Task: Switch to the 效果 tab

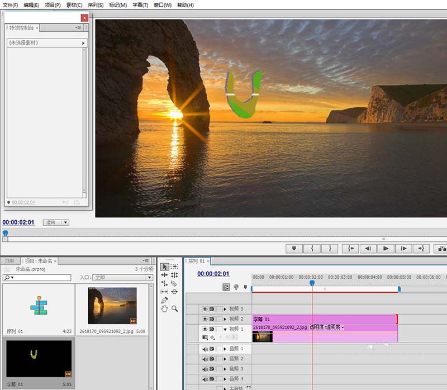Action: pos(9,261)
